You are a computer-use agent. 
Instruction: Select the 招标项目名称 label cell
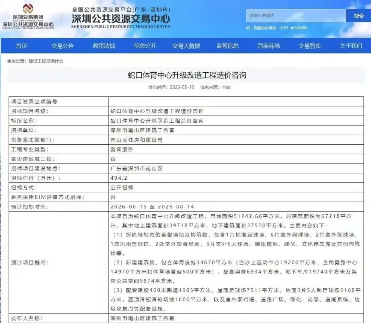click(x=58, y=111)
